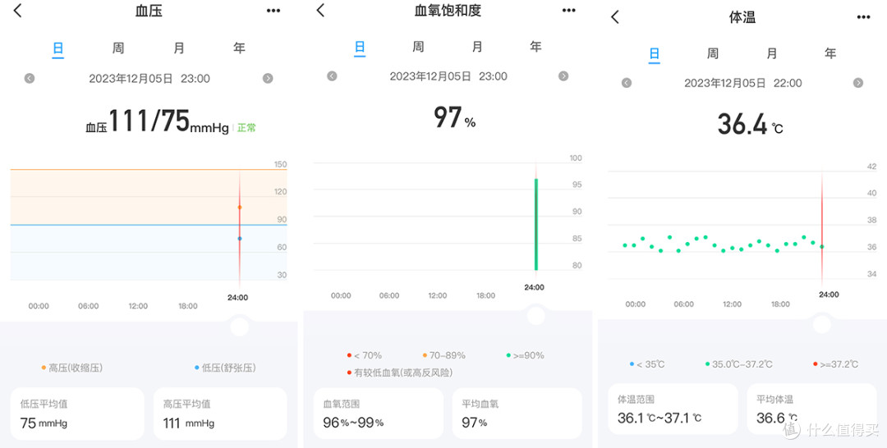This screenshot has width=887, height=448.
Task: Switch to 月 tab in 体温
Action: coord(771,53)
